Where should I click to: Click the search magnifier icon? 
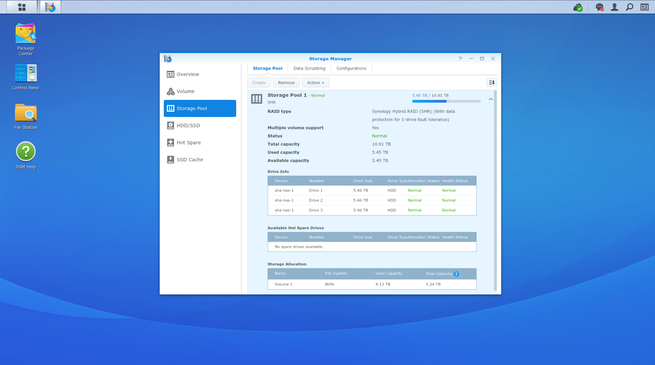tap(630, 7)
